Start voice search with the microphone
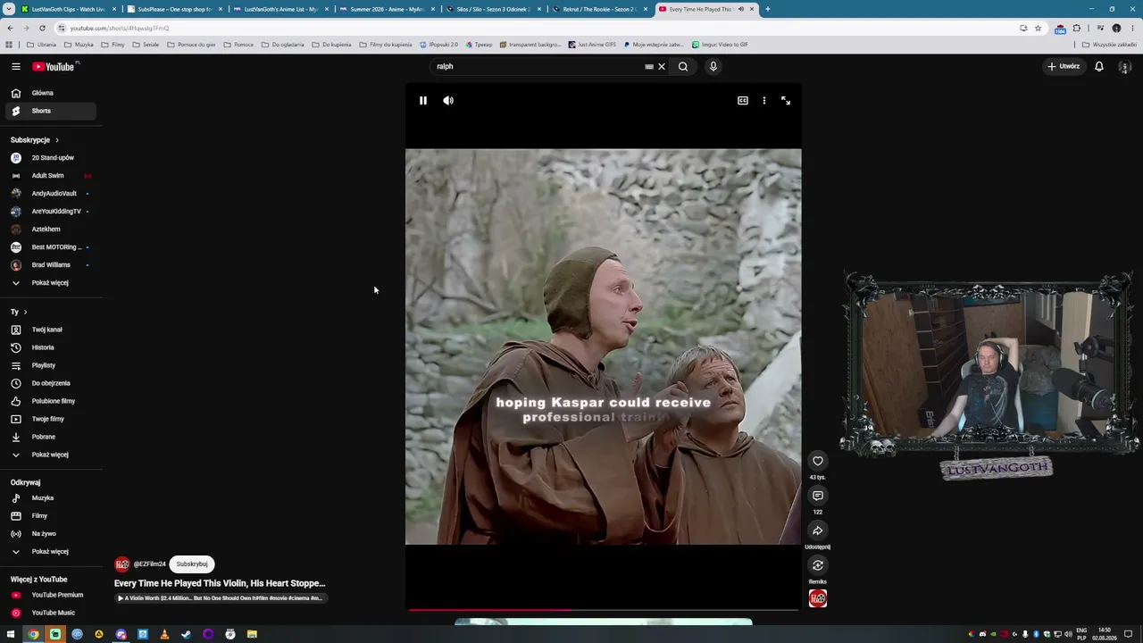 point(713,66)
